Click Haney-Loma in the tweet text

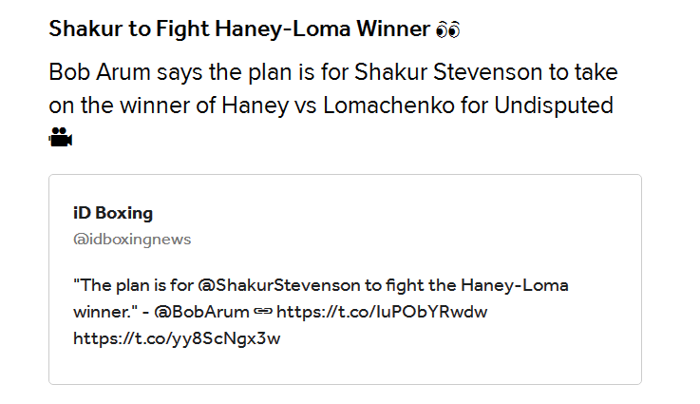coord(515,285)
